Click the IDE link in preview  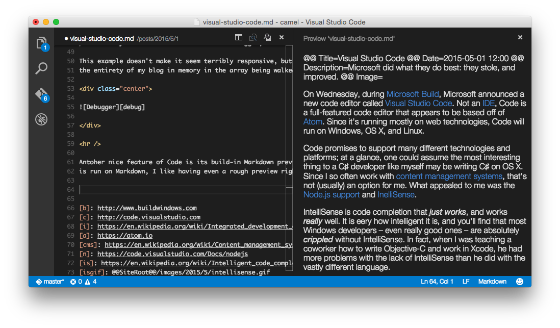coord(488,104)
